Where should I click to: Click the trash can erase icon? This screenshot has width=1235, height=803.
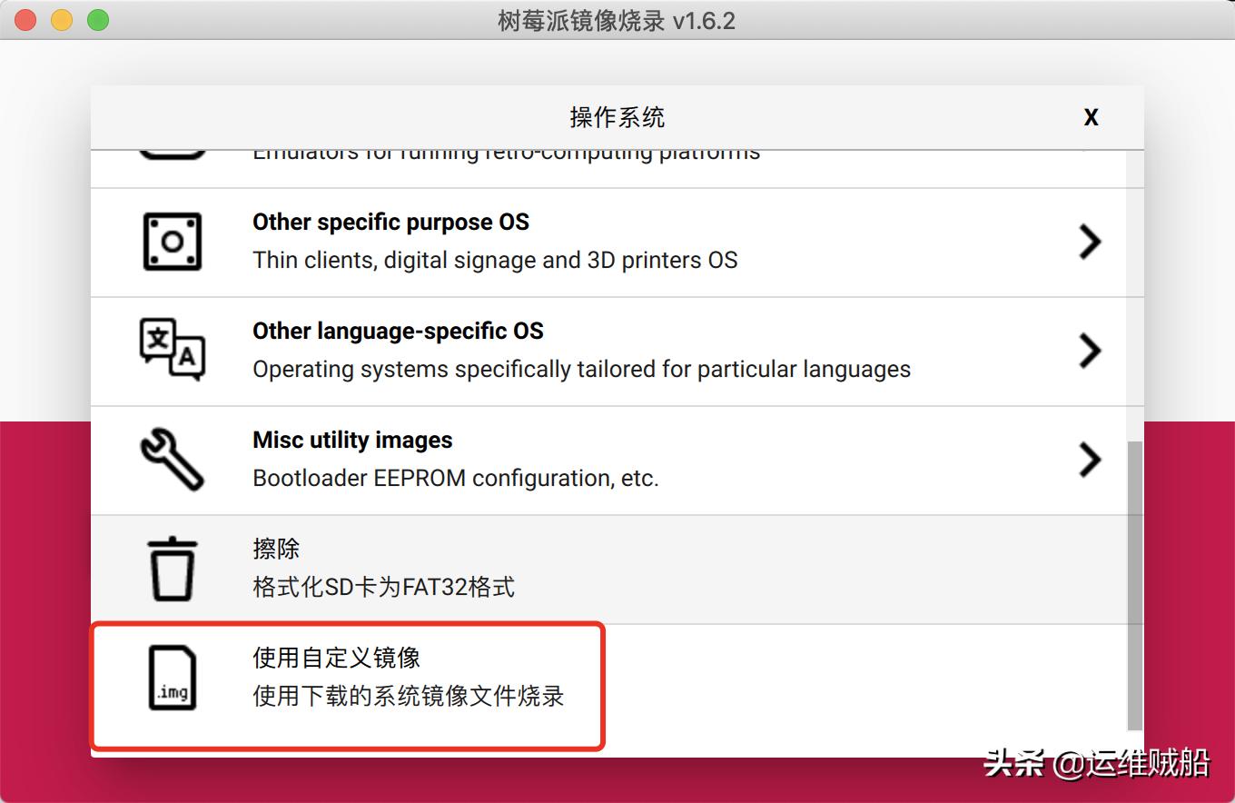click(172, 568)
